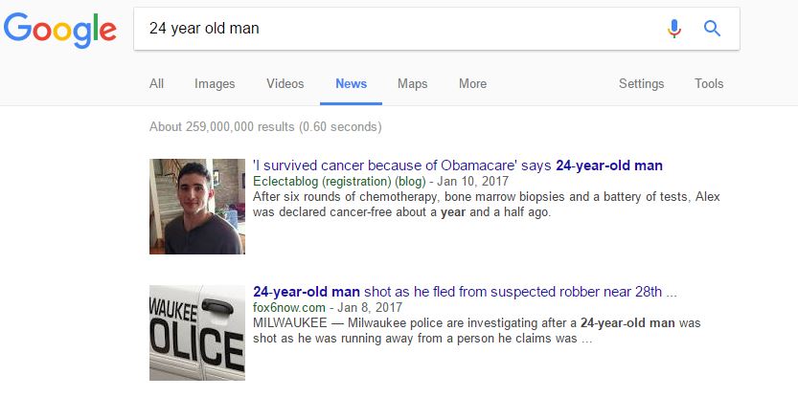The image size is (798, 397).
Task: Click the Eclectablog source label
Action: (339, 181)
